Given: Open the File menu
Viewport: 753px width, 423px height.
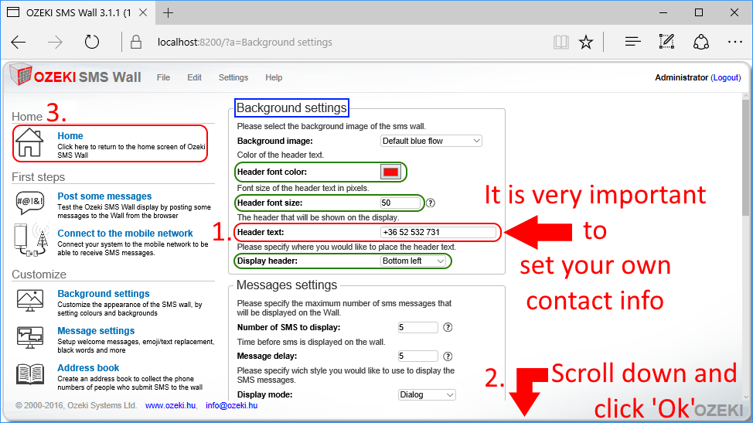Looking at the screenshot, I should pyautogui.click(x=163, y=77).
